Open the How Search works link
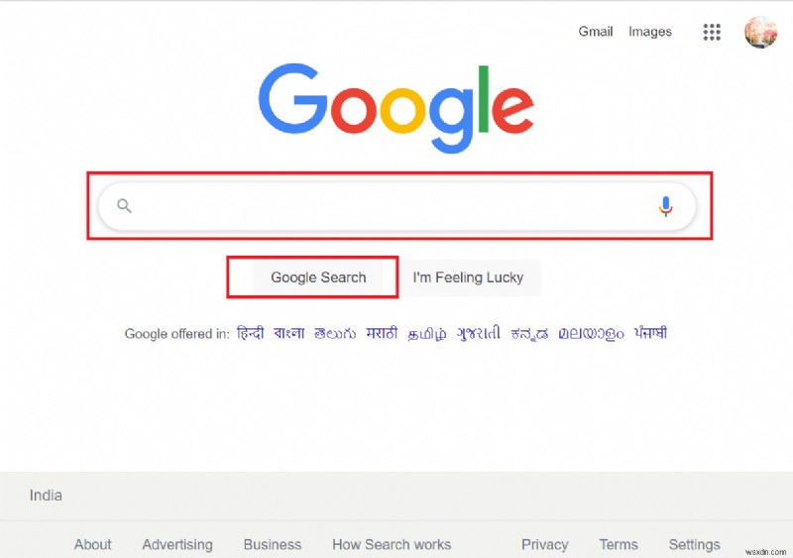The height and width of the screenshot is (558, 793). pos(392,544)
